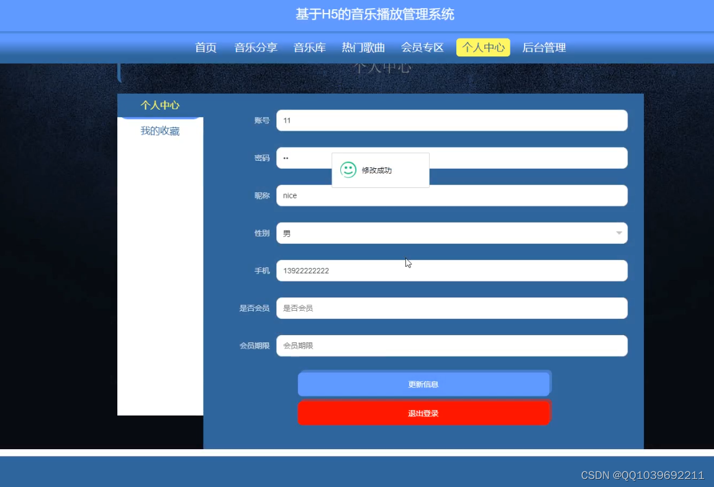
Task: Select 热门歌曲 in navigation
Action: pyautogui.click(x=363, y=47)
